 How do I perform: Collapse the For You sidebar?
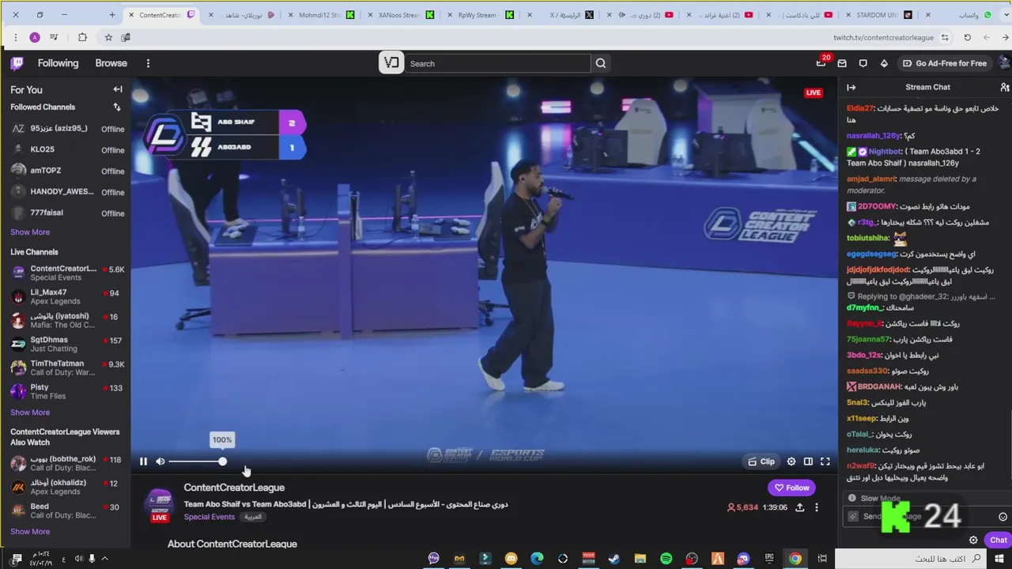pos(118,89)
